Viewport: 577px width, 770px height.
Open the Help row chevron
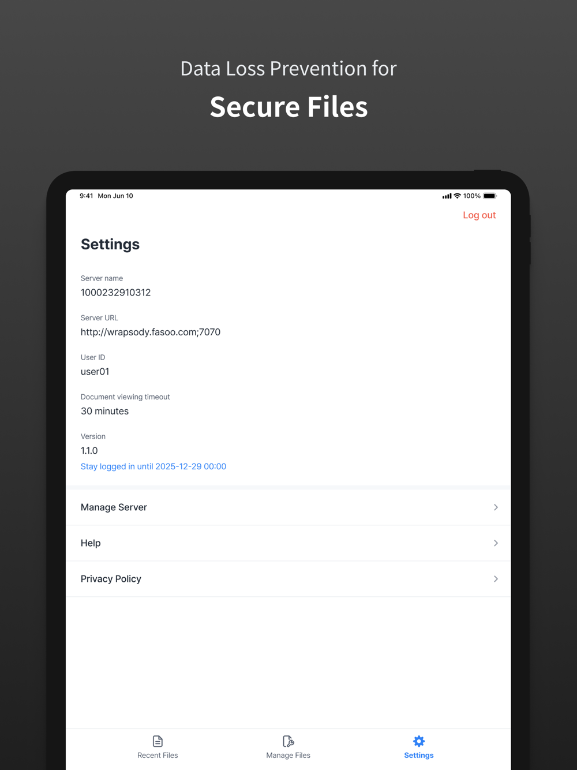(496, 543)
